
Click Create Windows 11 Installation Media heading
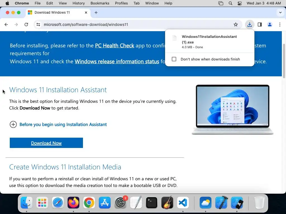tap(65, 167)
